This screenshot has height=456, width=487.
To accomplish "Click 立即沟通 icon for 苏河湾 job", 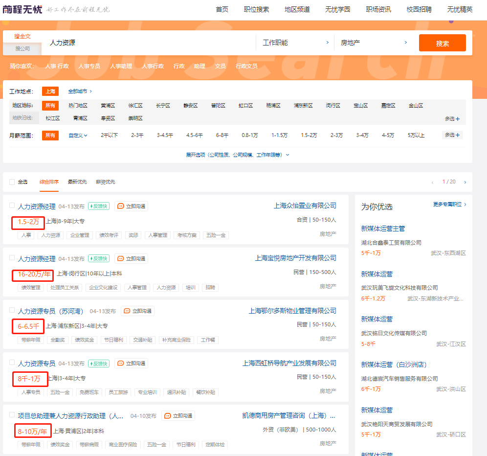I will (x=127, y=311).
